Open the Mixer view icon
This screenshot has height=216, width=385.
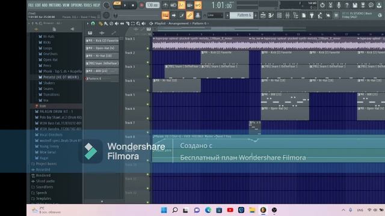[x=288, y=16]
